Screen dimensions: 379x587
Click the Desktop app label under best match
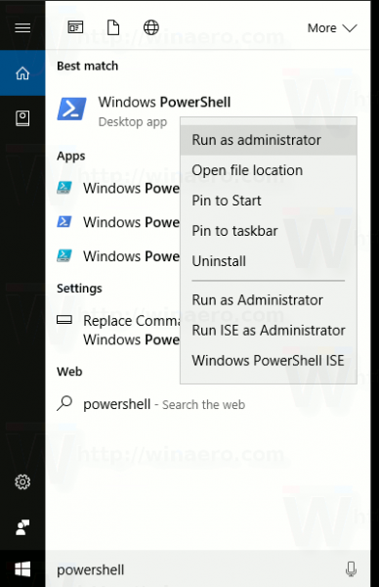click(x=133, y=122)
